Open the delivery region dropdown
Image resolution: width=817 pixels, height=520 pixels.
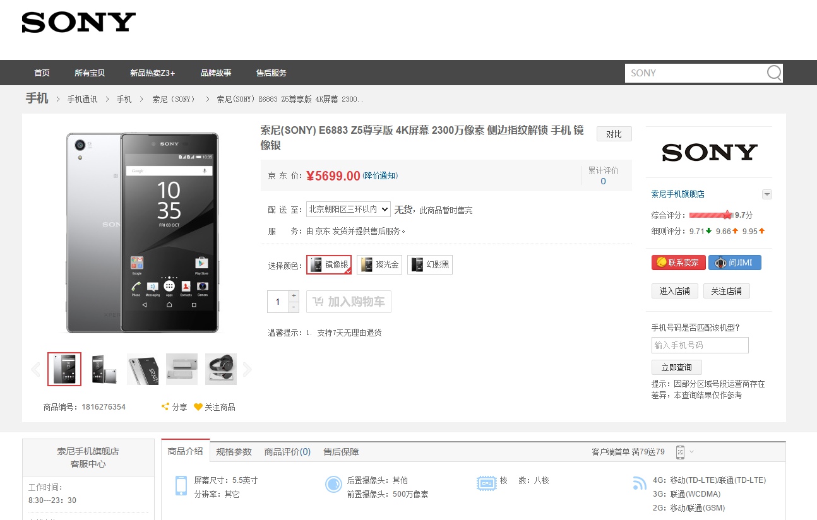coord(349,210)
